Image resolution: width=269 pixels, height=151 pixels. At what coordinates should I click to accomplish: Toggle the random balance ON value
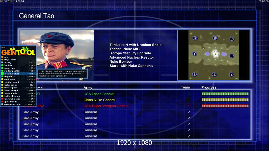[x=32, y=99]
